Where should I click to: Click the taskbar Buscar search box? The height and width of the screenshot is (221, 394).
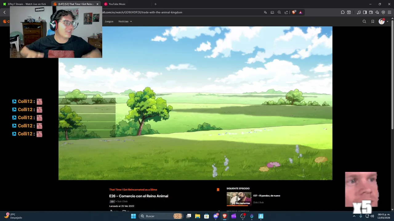click(x=161, y=216)
